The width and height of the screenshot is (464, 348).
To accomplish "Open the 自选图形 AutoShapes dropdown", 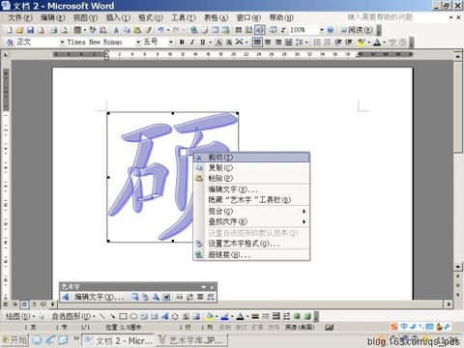I will point(73,316).
